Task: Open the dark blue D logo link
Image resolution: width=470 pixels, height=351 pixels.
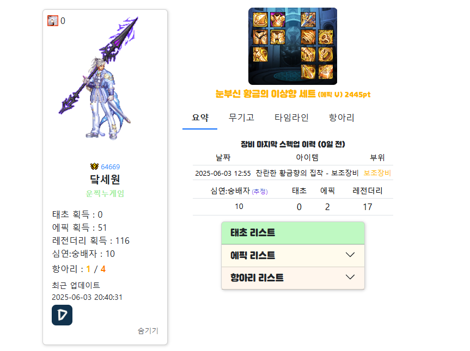Action: [x=62, y=315]
